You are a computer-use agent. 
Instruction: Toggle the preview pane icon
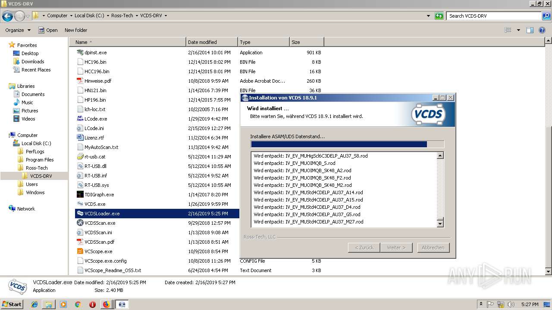coord(530,30)
